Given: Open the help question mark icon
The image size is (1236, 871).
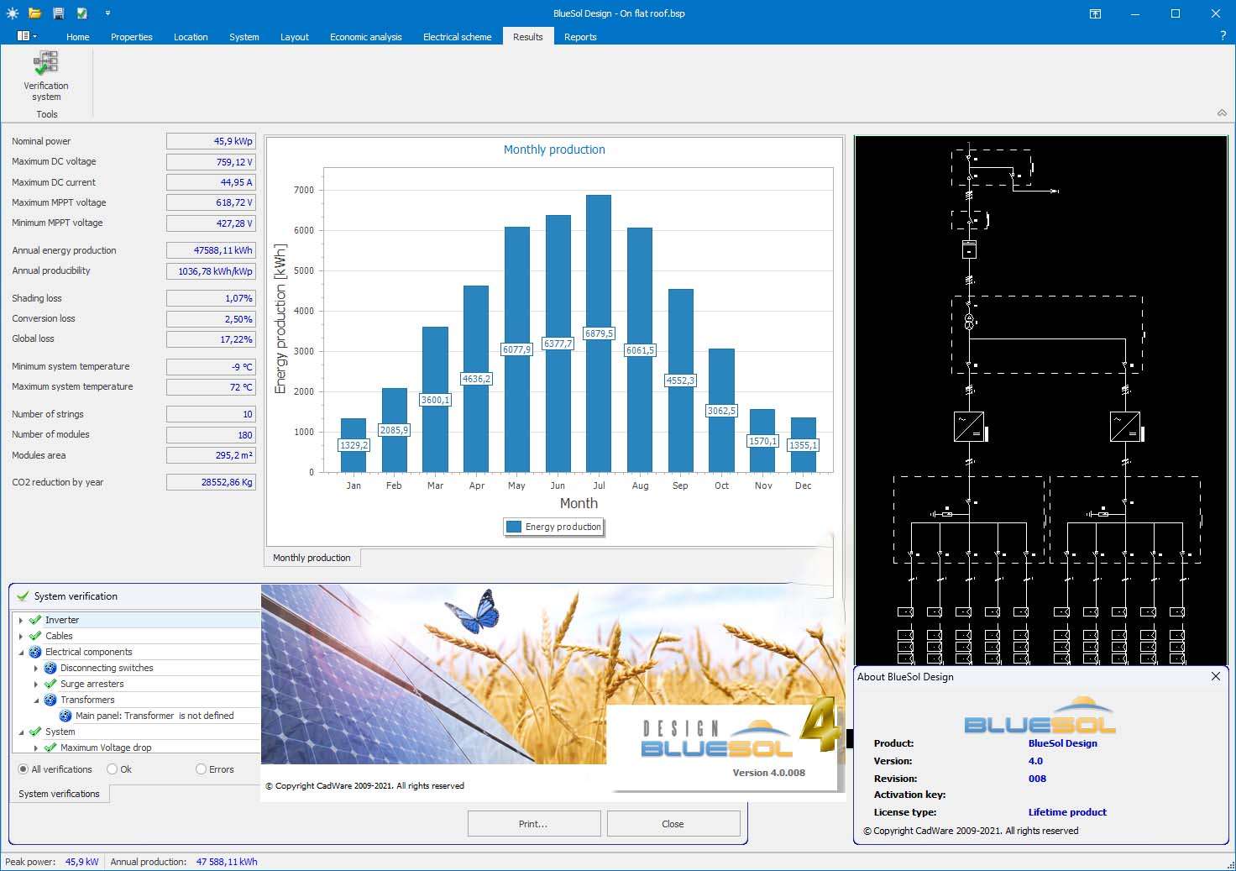Looking at the screenshot, I should point(1223,36).
